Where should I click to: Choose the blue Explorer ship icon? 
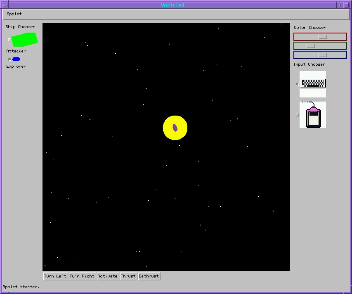pyautogui.click(x=16, y=59)
